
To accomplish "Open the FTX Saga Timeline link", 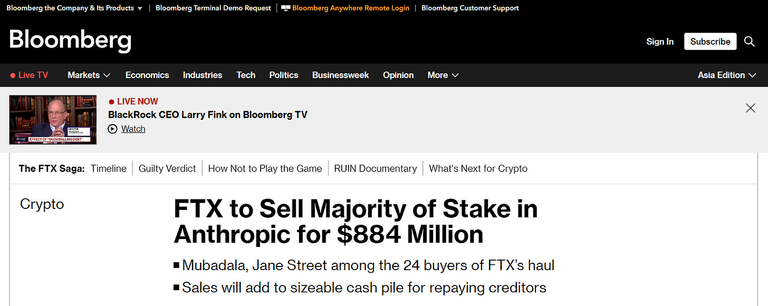I will point(109,168).
